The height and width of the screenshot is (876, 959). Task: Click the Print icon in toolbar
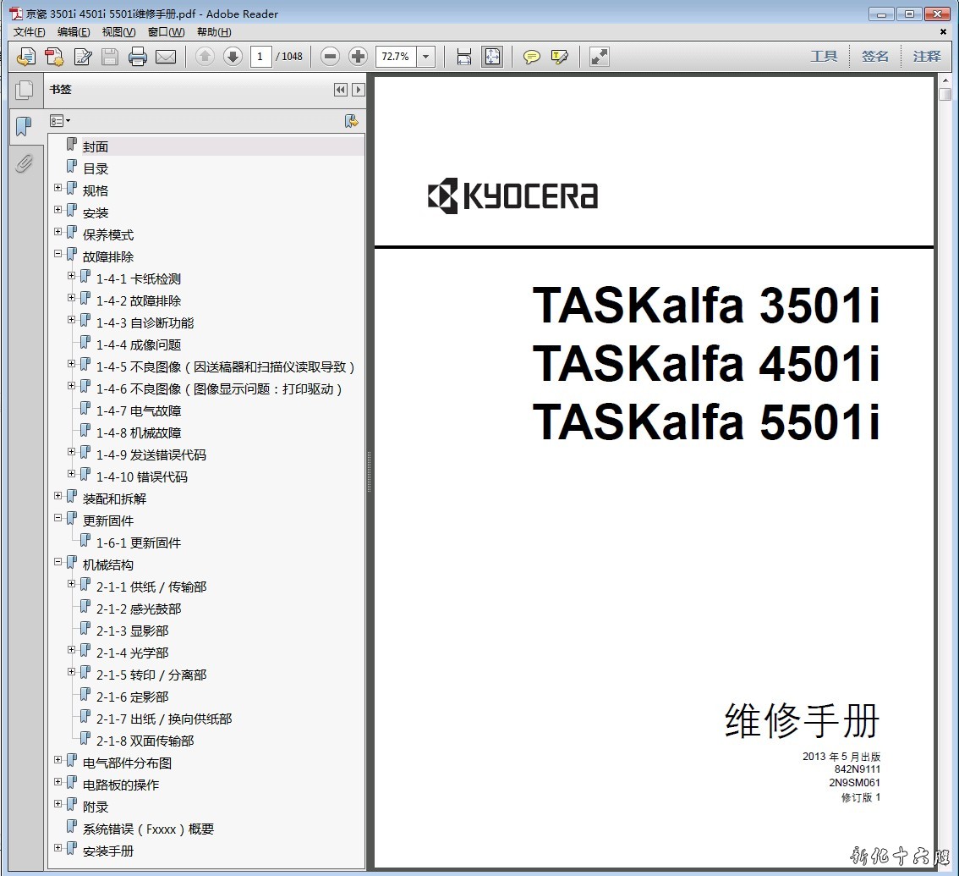click(138, 57)
